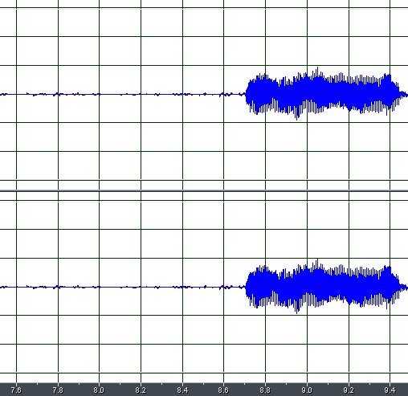Click the 9.0 mark on the time ruler

click(x=307, y=390)
